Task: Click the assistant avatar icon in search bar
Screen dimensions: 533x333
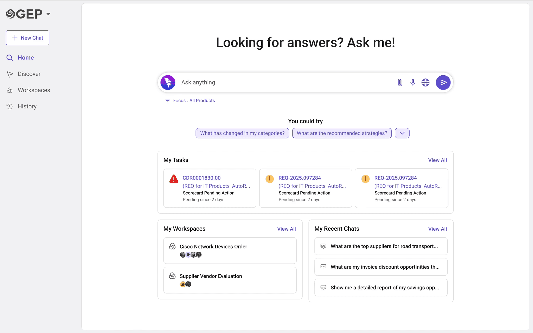Action: coord(168,83)
